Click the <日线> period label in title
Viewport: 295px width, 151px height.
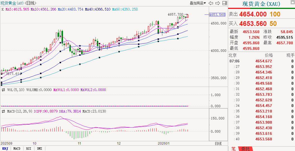coord(31,3)
